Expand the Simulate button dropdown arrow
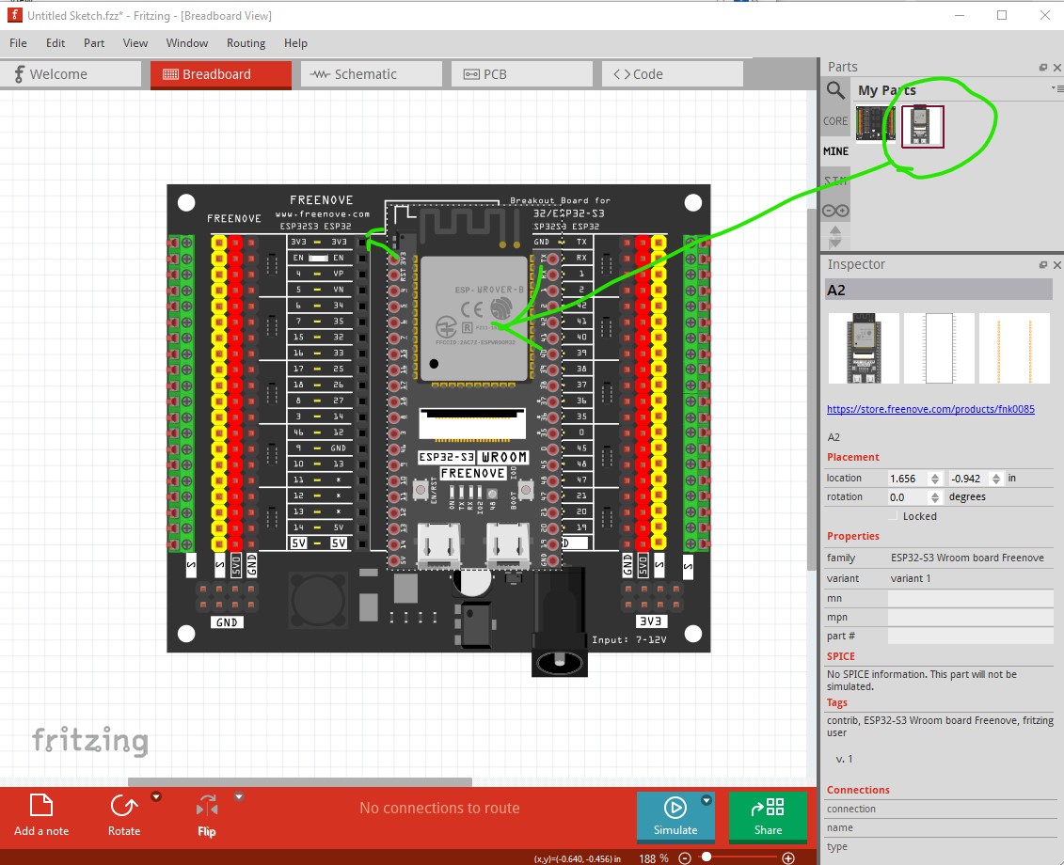The width and height of the screenshot is (1064, 865). [707, 800]
